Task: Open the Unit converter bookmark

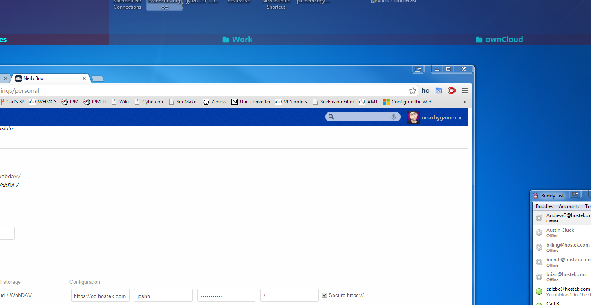Action: pos(251,102)
